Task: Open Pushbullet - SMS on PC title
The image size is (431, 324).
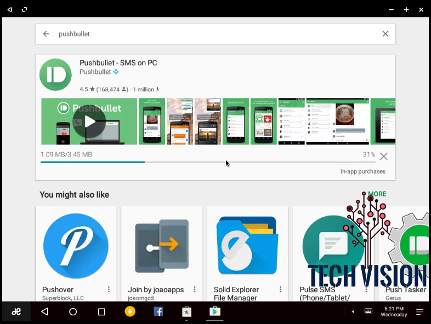Action: 118,63
